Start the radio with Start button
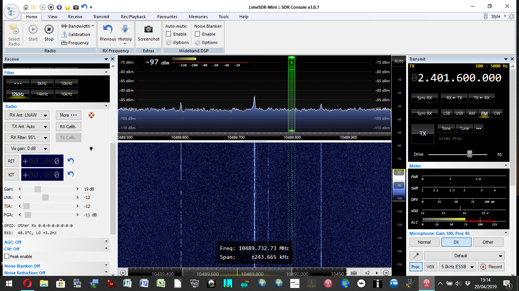519x291 pixels. click(33, 33)
